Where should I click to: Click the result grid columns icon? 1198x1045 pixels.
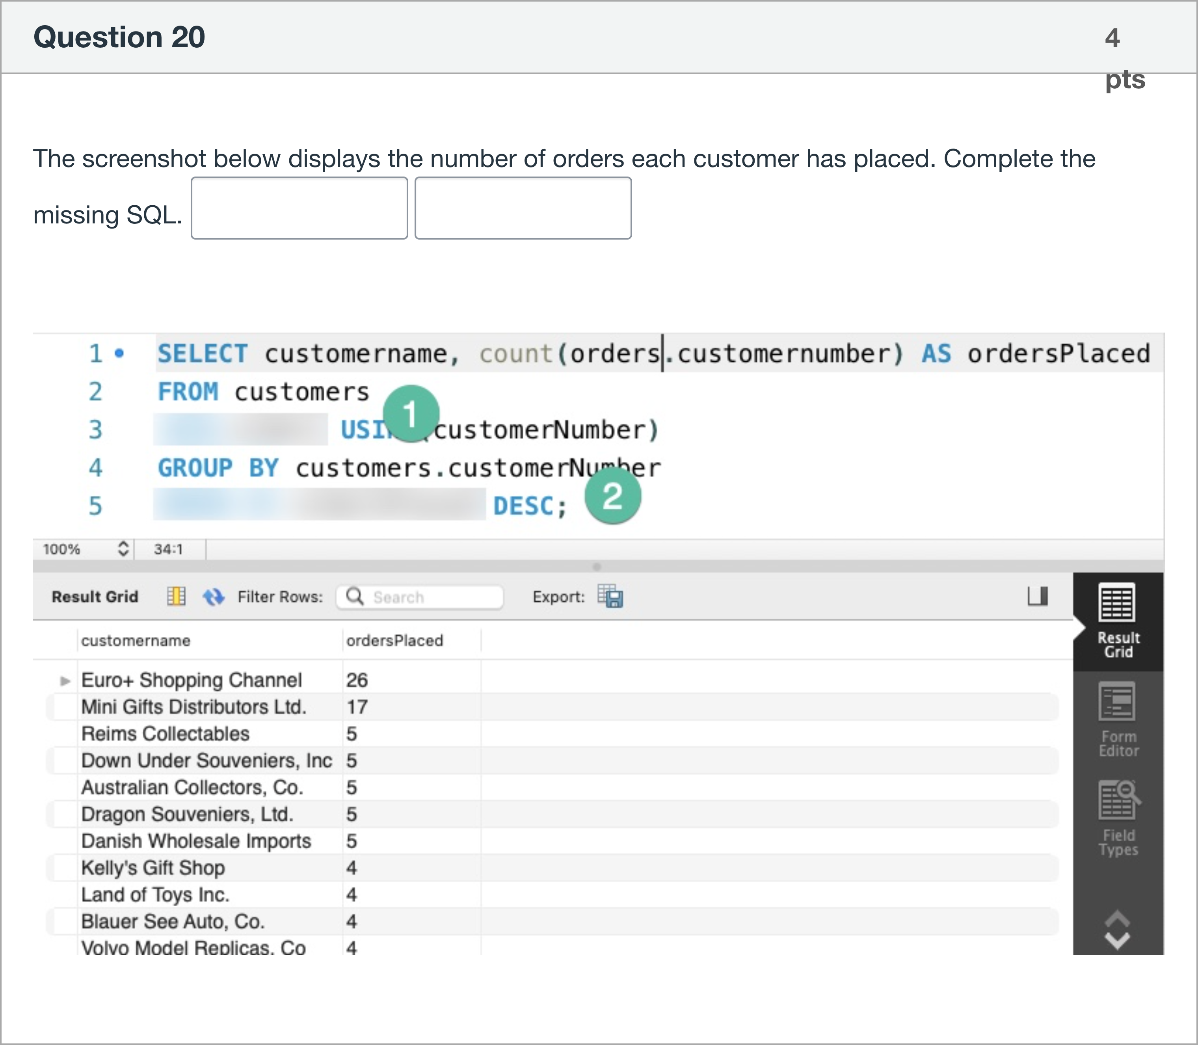click(x=176, y=597)
